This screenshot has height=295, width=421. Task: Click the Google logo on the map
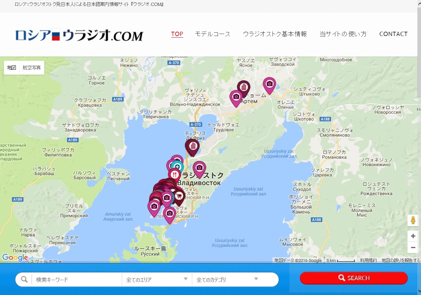(x=15, y=258)
